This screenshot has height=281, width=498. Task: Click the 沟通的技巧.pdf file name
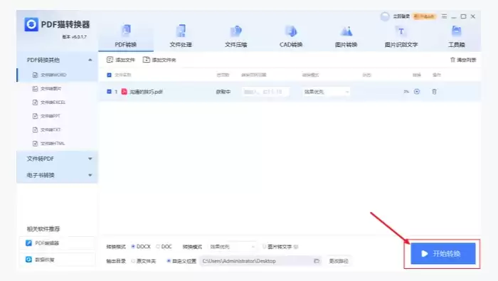click(x=146, y=92)
